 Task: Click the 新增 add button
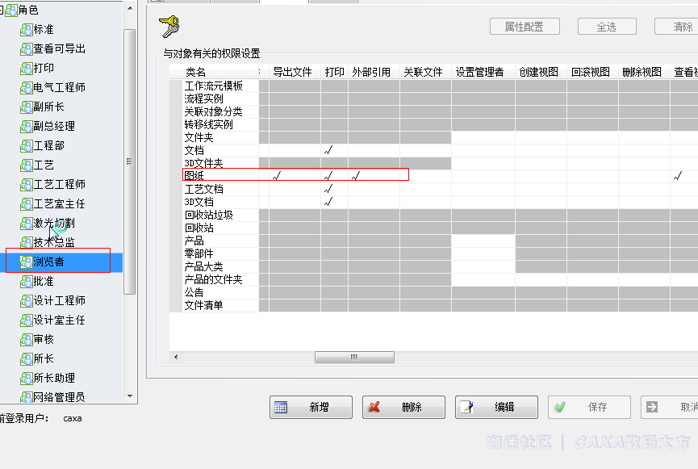311,407
